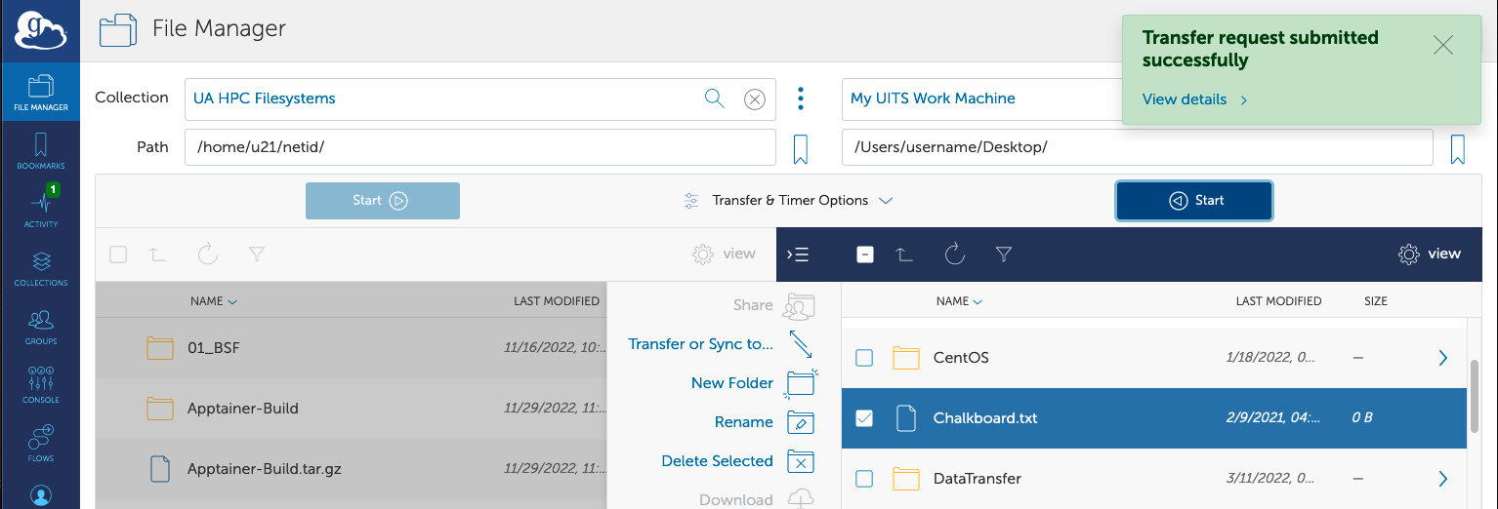Expand Transfer & Timer Options
This screenshot has height=509, width=1498.
(x=788, y=200)
